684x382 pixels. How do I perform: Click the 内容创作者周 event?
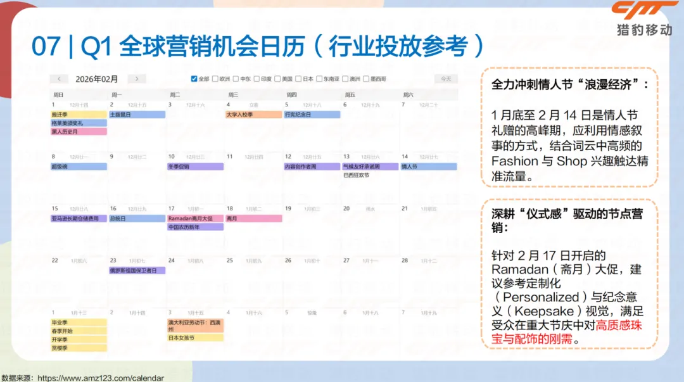[x=312, y=167]
